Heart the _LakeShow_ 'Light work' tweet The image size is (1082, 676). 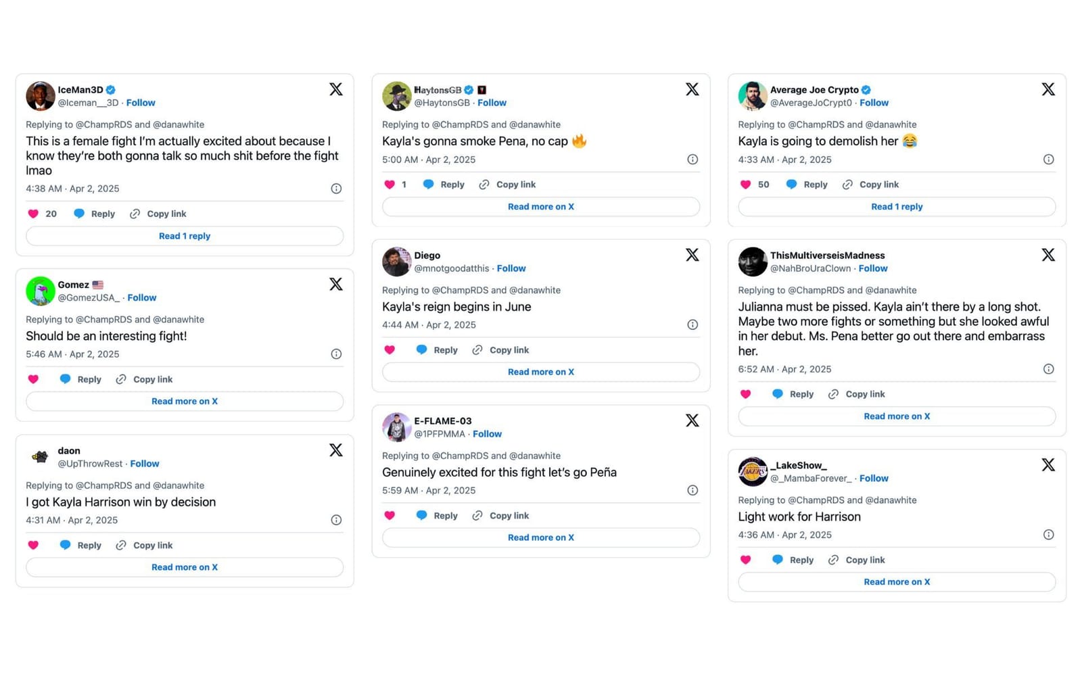coord(745,560)
